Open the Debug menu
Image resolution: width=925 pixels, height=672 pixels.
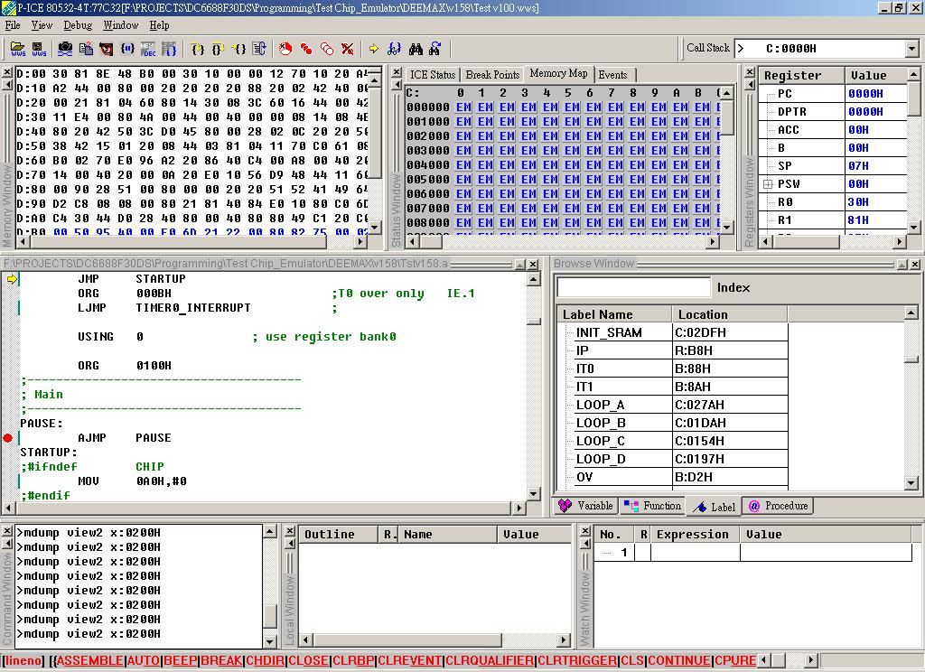[x=78, y=25]
